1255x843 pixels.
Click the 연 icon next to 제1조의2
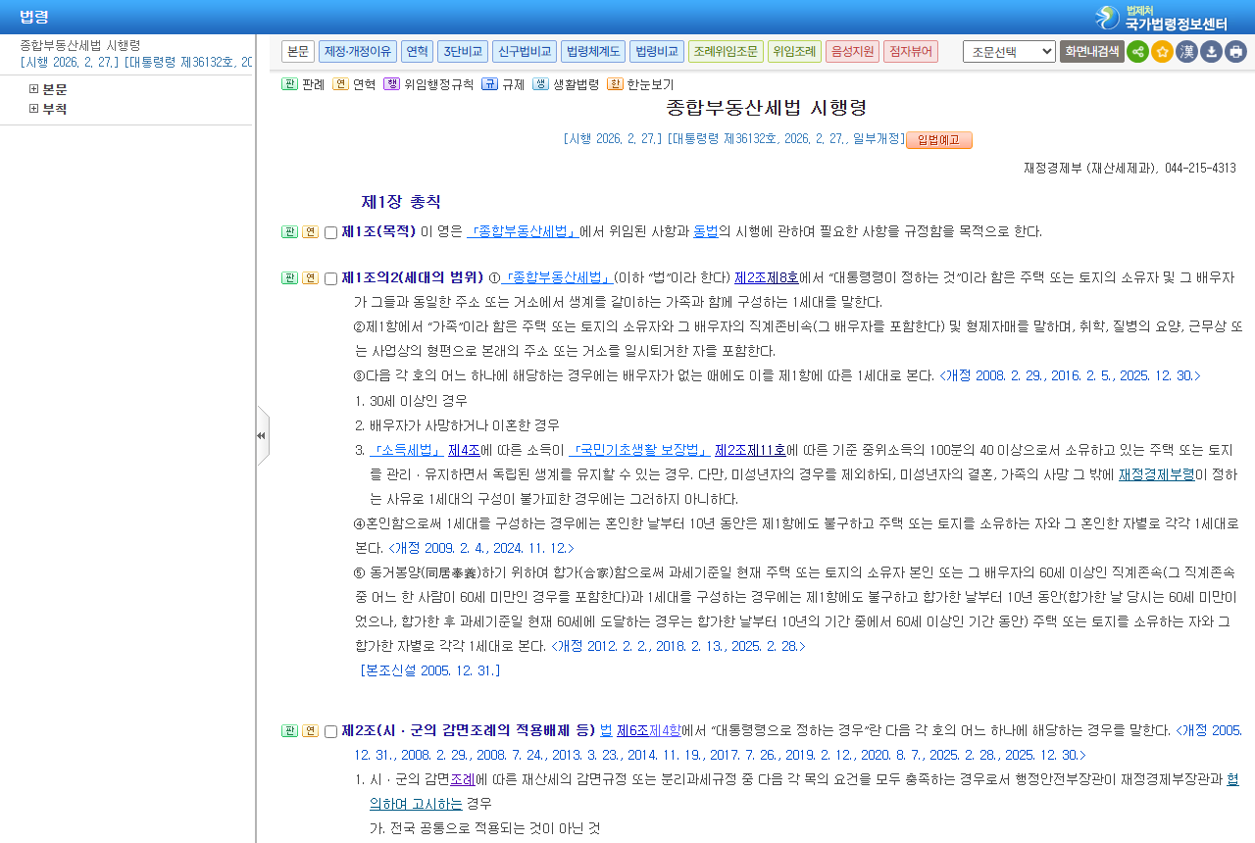[x=310, y=278]
